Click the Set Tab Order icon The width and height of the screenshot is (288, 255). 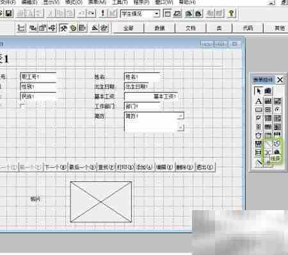[21, 28]
